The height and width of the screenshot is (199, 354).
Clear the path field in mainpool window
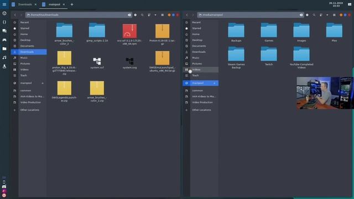301,15
